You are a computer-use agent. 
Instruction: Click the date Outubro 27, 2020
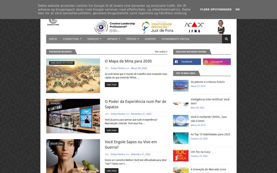pos(199,156)
